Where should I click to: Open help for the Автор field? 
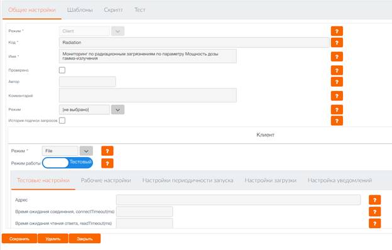337,82
